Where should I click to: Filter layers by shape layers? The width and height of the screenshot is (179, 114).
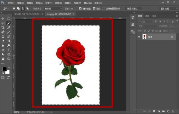(168, 21)
